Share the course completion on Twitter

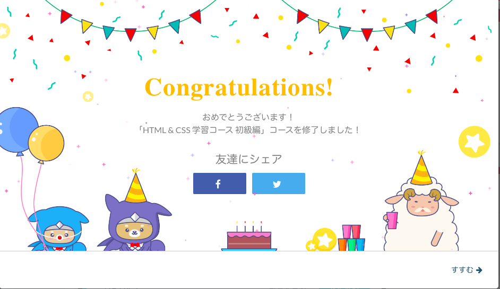(278, 183)
